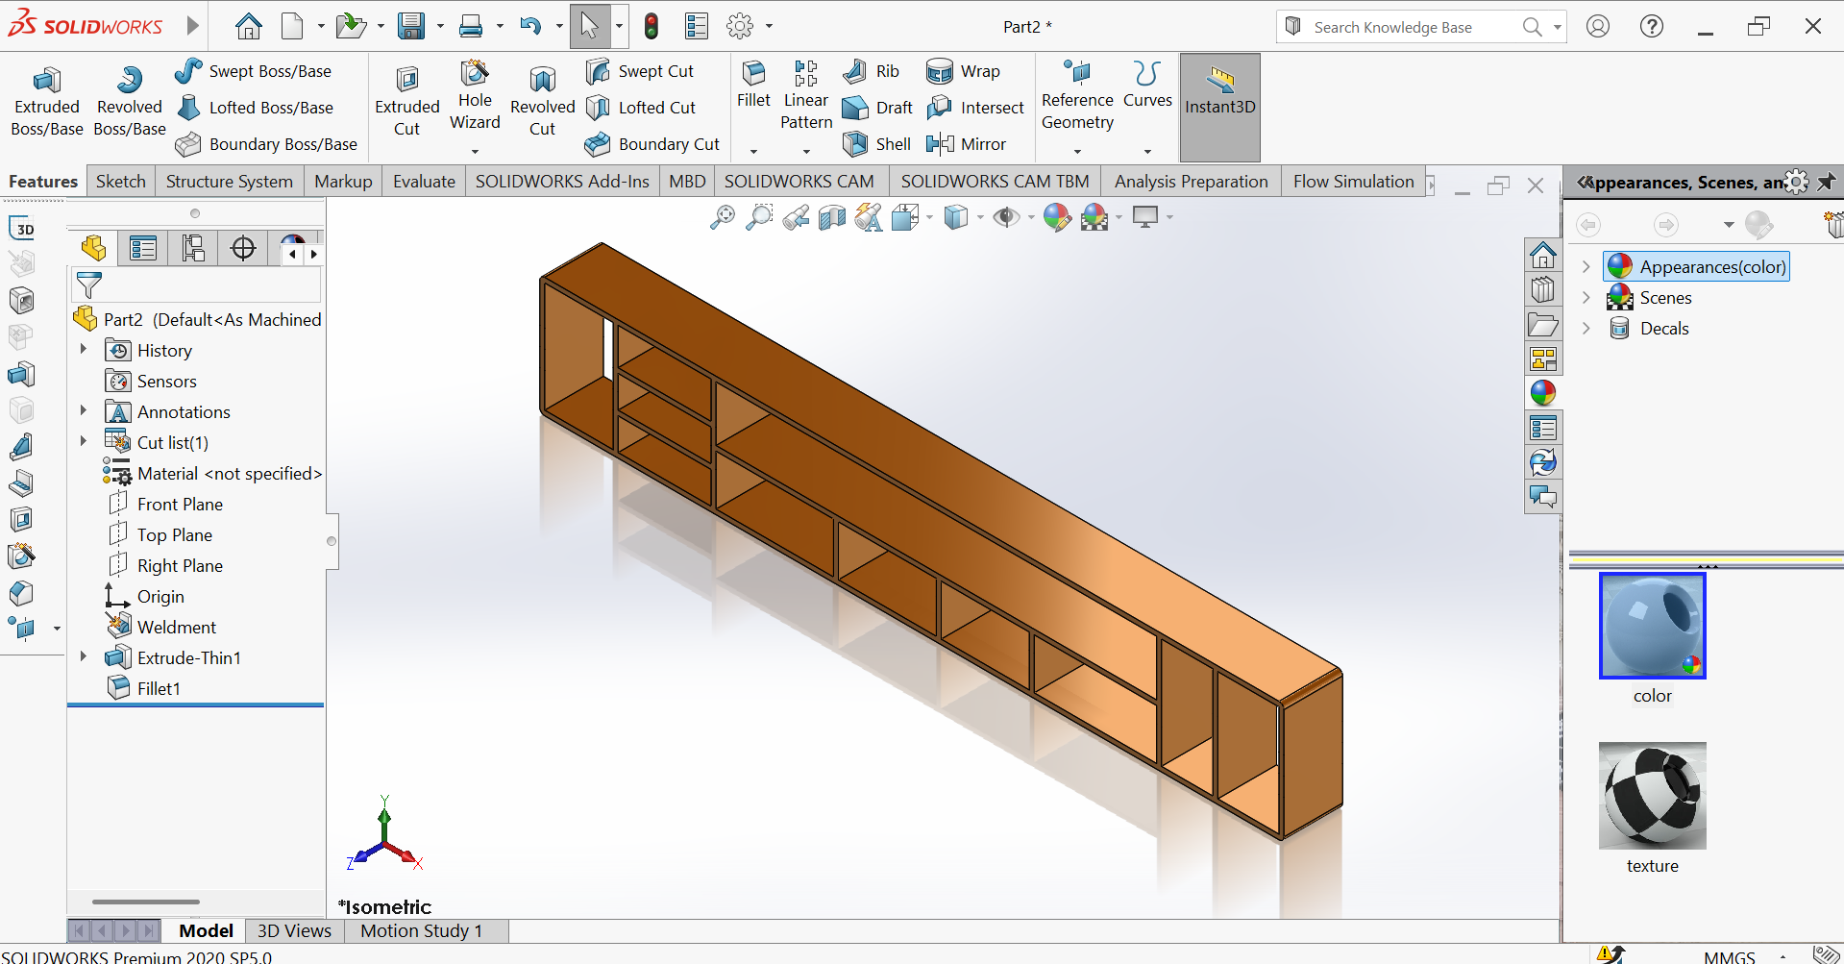Click the Zoom to Fit icon

(722, 218)
